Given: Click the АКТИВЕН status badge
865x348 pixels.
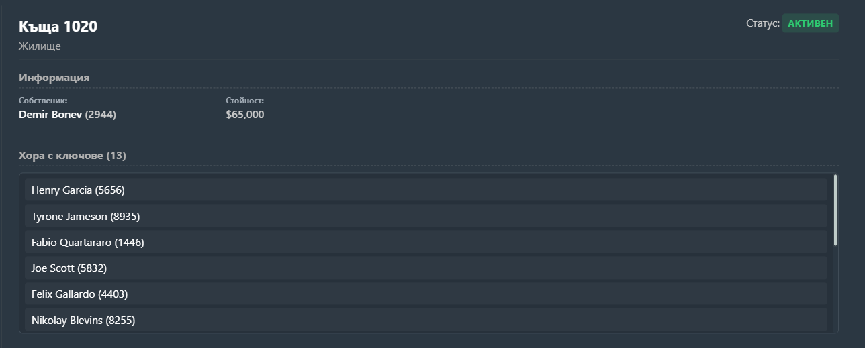Looking at the screenshot, I should (810, 23).
